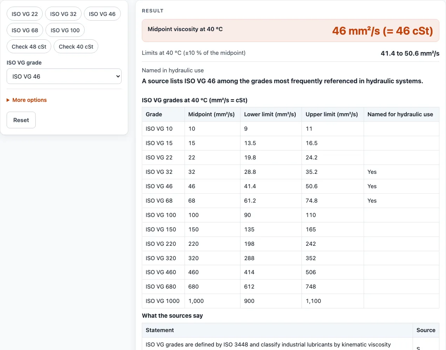Image resolution: width=446 pixels, height=350 pixels.
Task: Click the ISO VG 68 table row cell
Action: (x=163, y=201)
